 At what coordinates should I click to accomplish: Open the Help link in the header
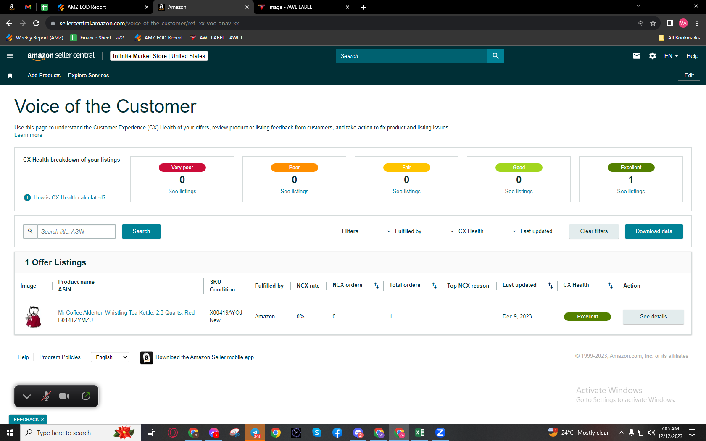point(692,56)
